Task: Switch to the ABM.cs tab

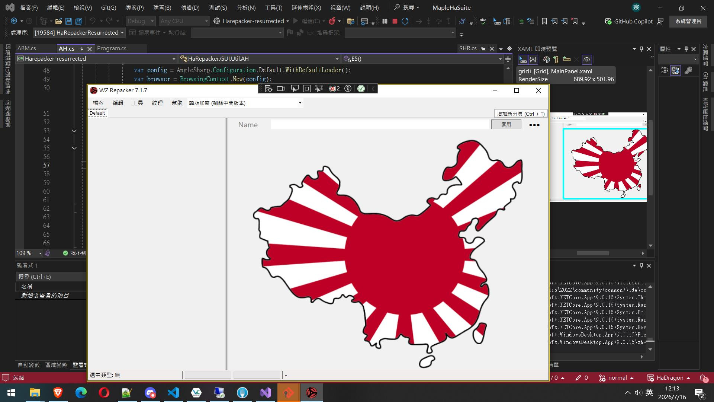Action: tap(27, 48)
